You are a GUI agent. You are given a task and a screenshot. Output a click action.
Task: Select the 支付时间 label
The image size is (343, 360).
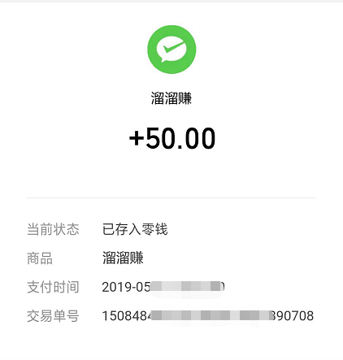tap(53, 287)
